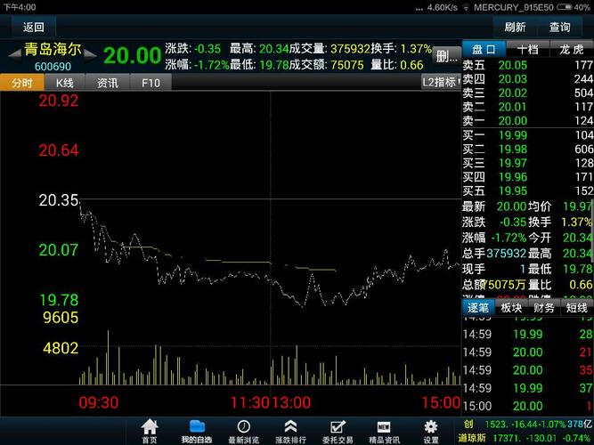
Task: Select the 板块 sector tab
Action: 511,308
